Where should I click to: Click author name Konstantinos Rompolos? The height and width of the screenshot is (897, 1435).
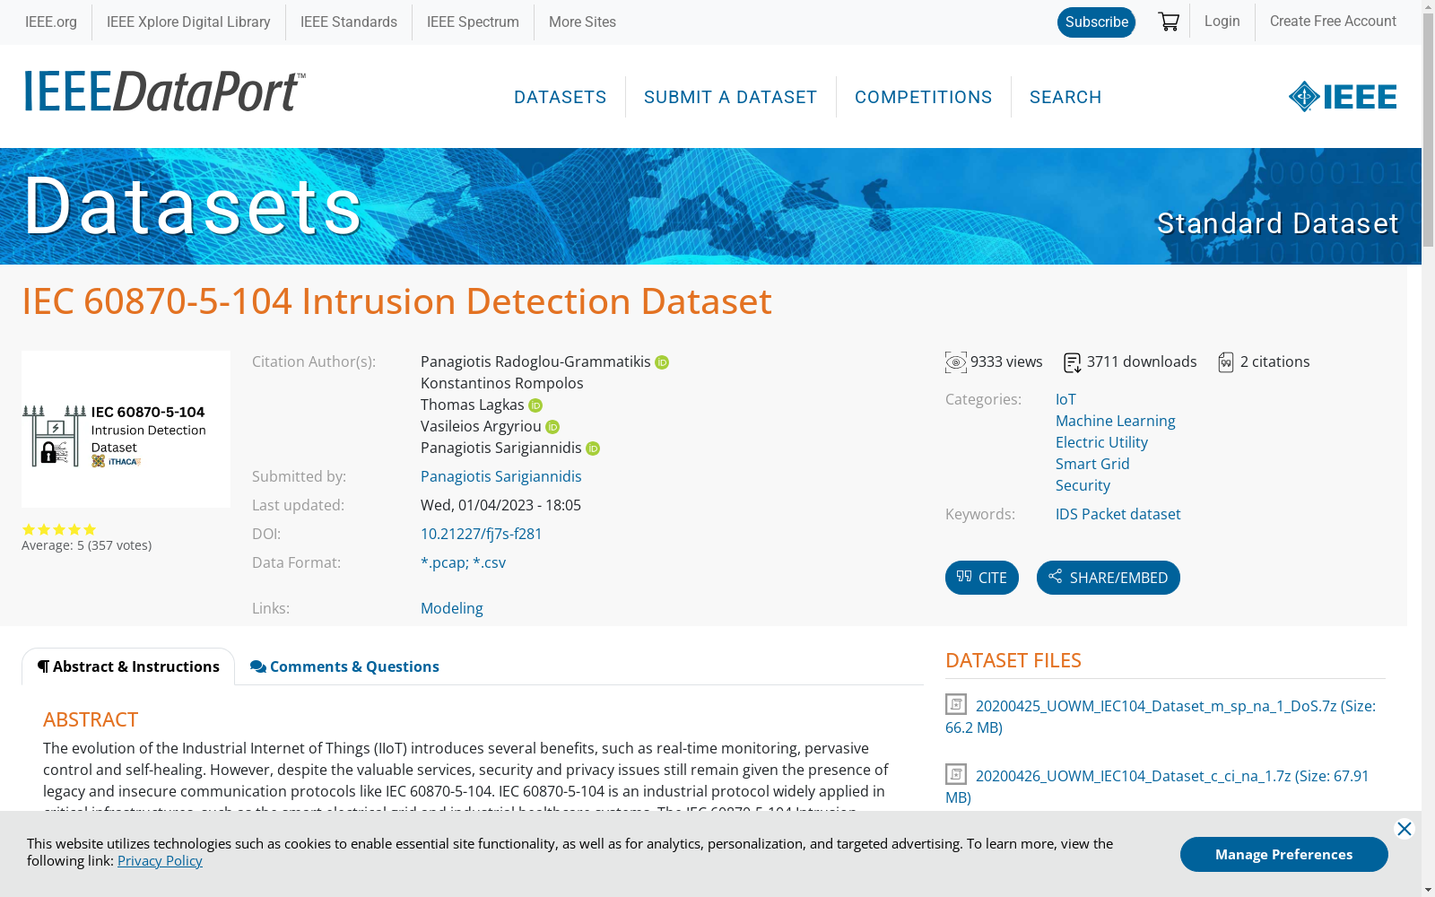(x=502, y=383)
